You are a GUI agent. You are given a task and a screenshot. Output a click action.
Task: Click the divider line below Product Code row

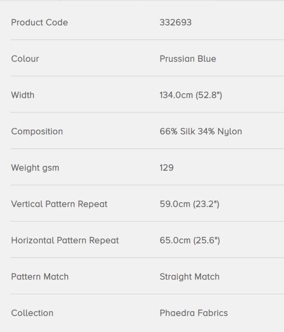coord(147,40)
